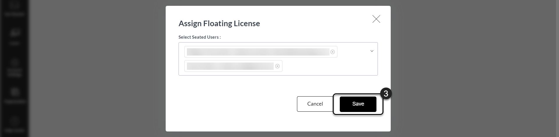Screen dimensions: 559x137
Task: Open the topmost blurred sidebar item
Action: click(x=15, y=8)
